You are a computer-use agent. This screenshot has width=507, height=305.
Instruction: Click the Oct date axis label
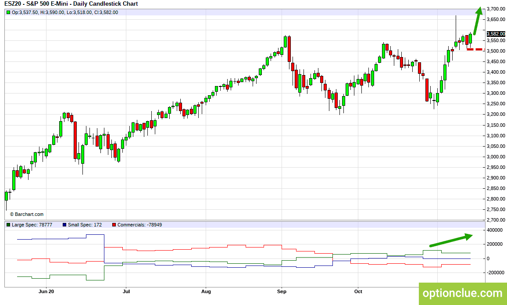(x=358, y=291)
